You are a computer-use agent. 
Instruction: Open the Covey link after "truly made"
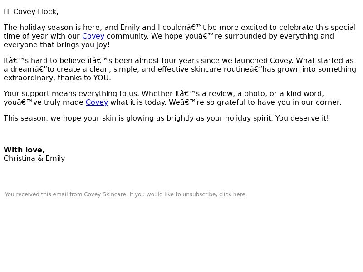click(x=97, y=102)
